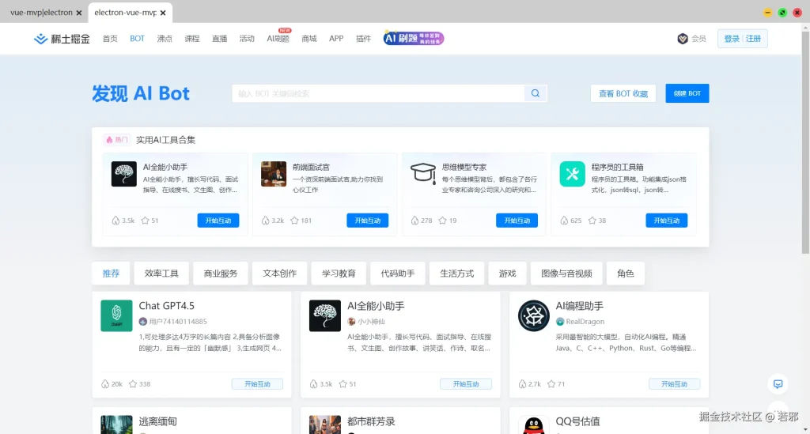This screenshot has height=434, width=810.
Task: Open the AI刷题 navigation item
Action: click(278, 39)
